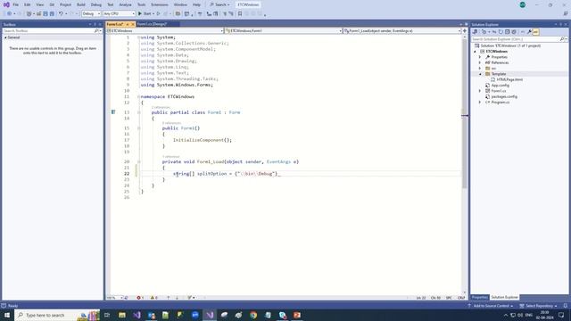
Task: Click the Start debugging button
Action: [145, 14]
